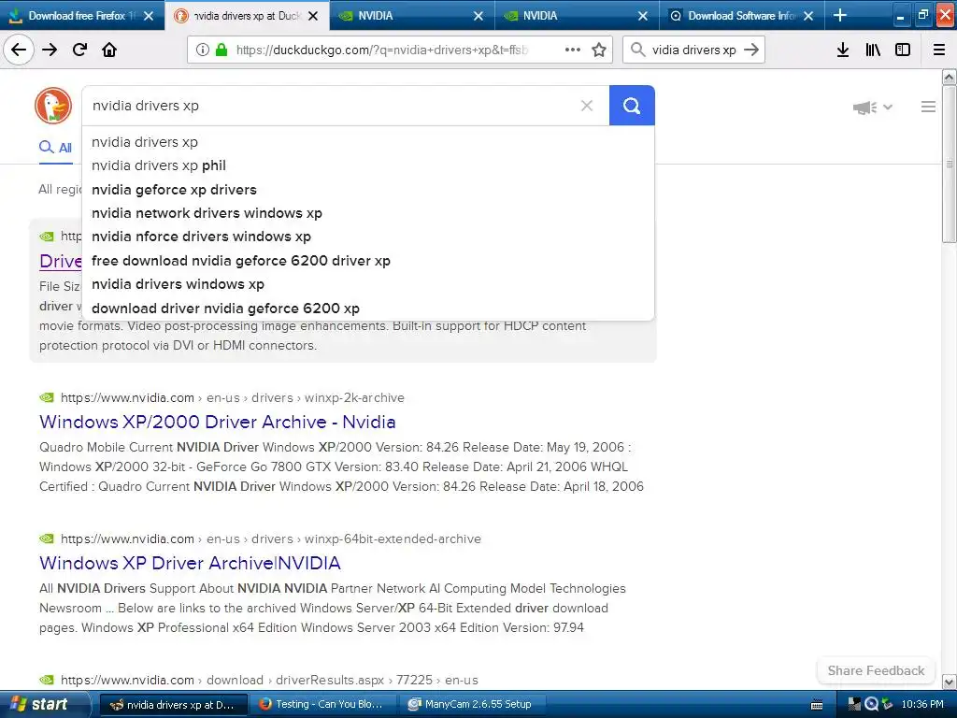Go forward with the Forward arrow
This screenshot has height=718, width=957.
tap(50, 50)
